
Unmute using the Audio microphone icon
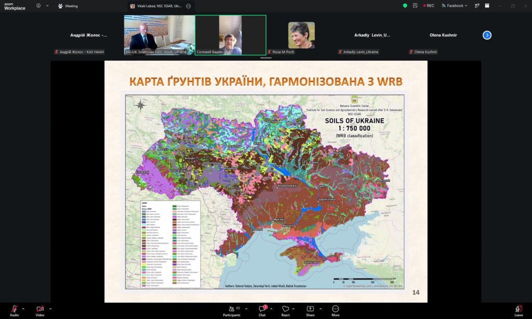14,309
